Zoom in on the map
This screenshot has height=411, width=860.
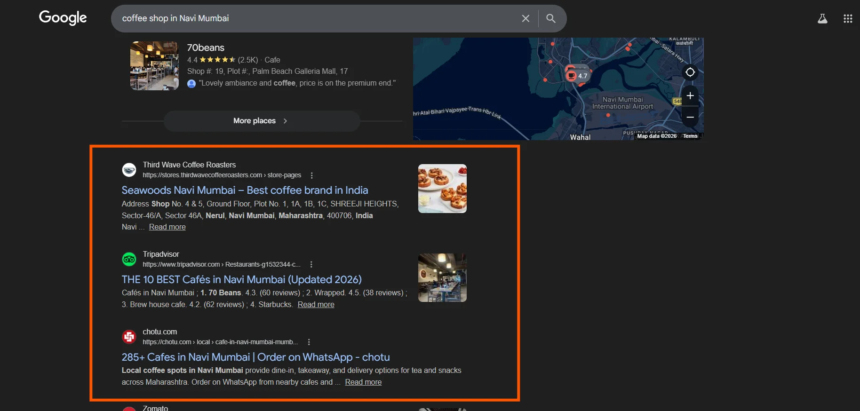(x=690, y=96)
